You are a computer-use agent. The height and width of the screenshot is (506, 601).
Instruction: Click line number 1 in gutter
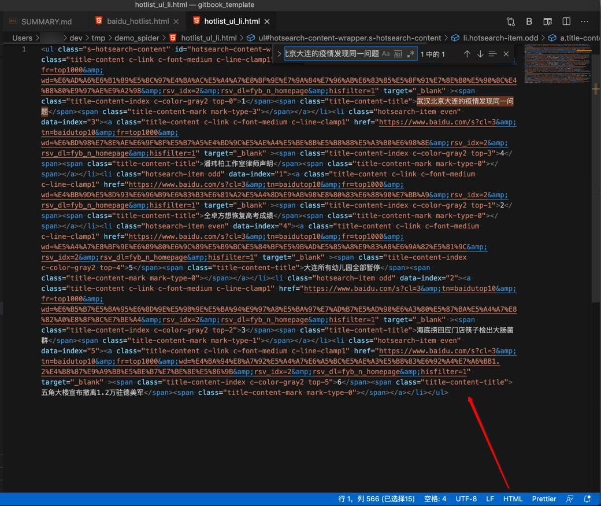pyautogui.click(x=24, y=49)
